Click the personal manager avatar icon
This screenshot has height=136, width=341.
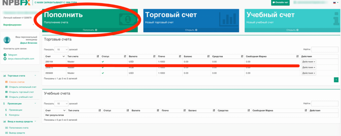click(7, 40)
